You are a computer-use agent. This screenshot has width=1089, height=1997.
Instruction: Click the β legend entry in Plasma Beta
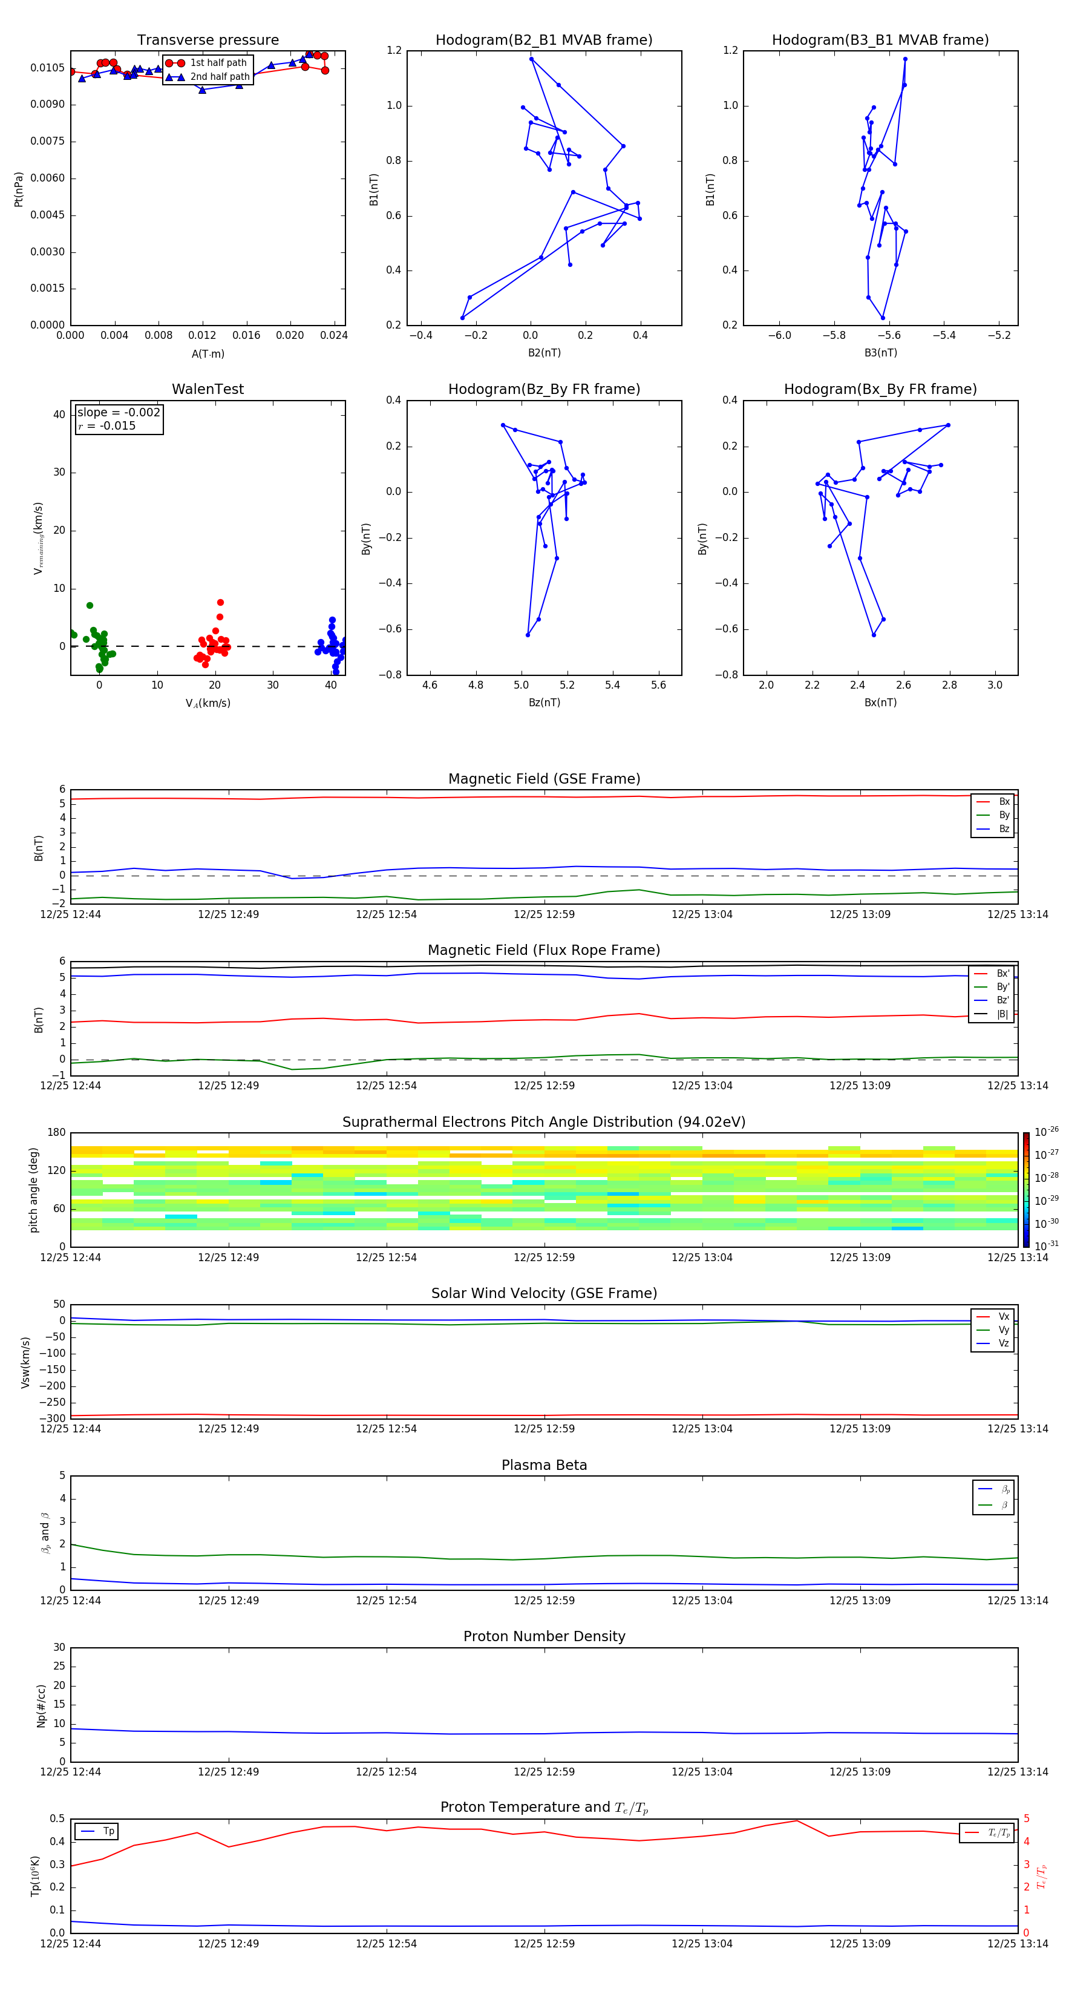click(x=993, y=1505)
